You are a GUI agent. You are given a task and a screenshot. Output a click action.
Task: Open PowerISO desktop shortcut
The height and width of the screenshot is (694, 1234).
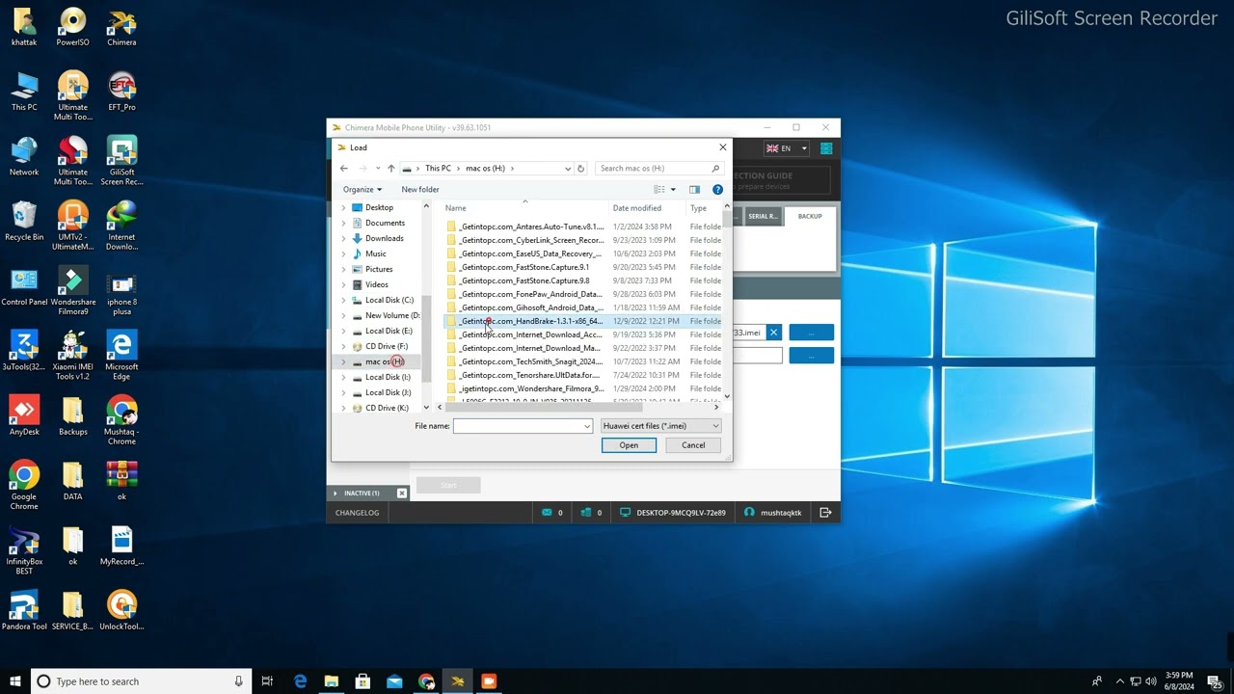tap(72, 27)
